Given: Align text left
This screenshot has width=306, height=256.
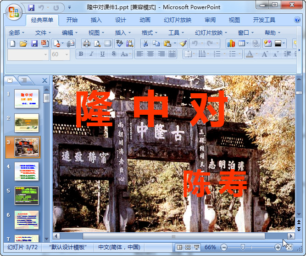Looking at the screenshot, I should point(140,54).
